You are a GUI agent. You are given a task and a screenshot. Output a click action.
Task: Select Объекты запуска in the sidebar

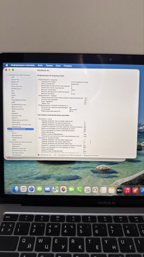[19, 148]
